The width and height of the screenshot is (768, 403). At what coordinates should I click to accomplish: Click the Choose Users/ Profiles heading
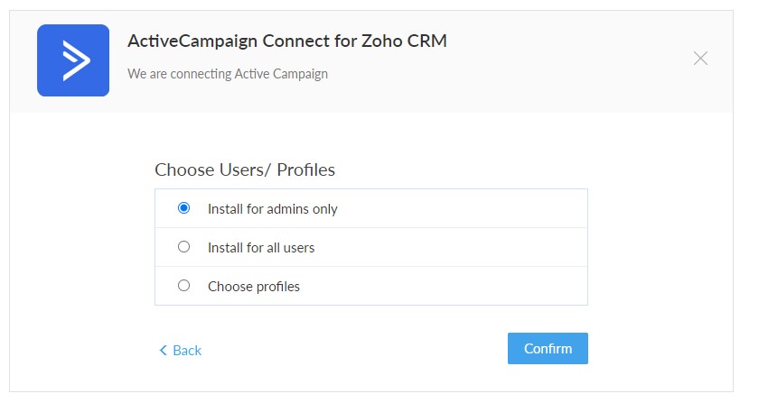click(x=245, y=169)
